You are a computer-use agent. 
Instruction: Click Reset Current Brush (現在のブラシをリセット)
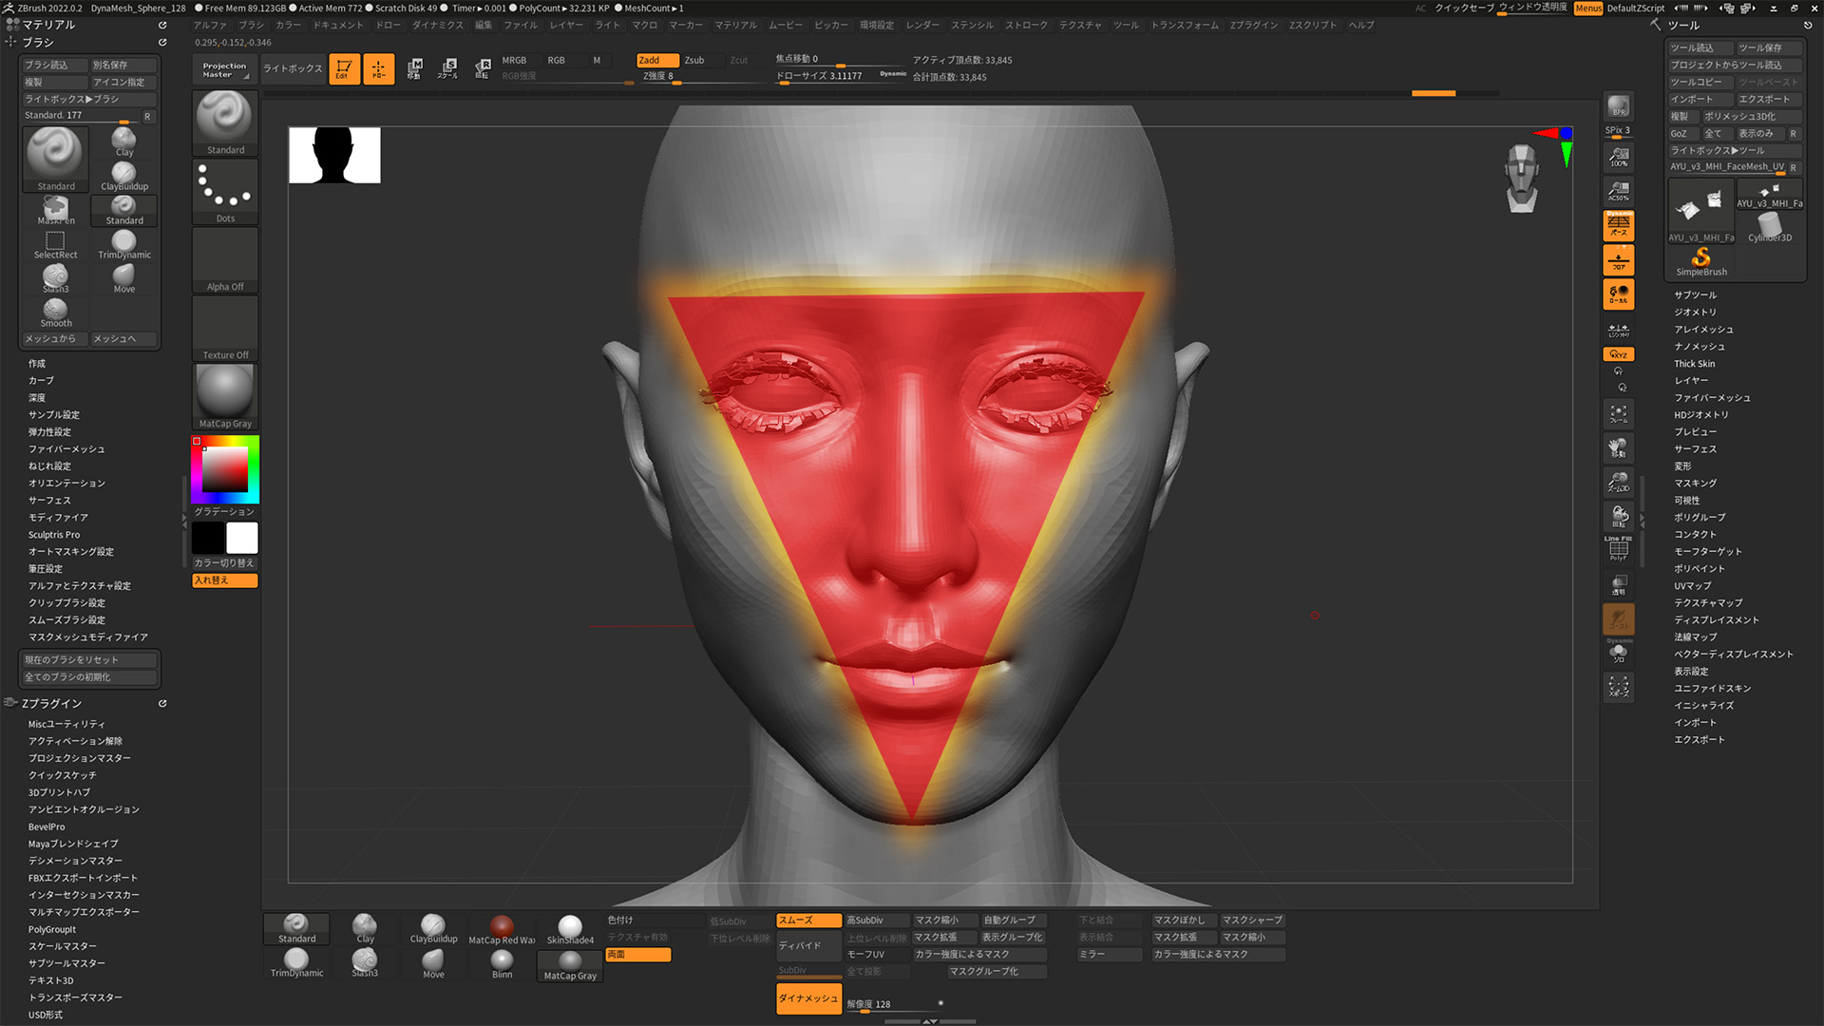pos(90,660)
